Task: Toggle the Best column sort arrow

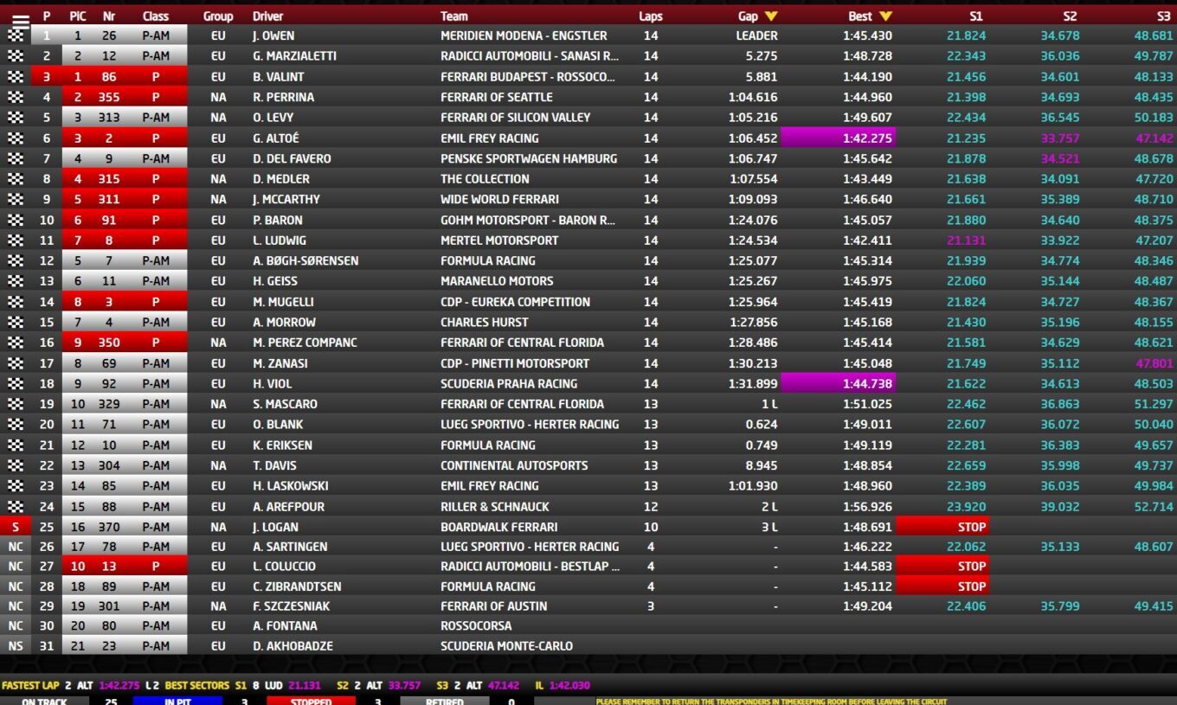Action: coord(885,16)
